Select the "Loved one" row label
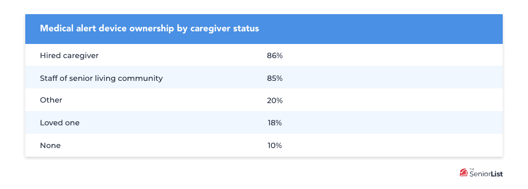The height and width of the screenshot is (189, 528). [x=60, y=123]
